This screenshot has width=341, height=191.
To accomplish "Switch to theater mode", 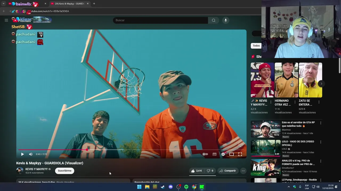I will 232,154.
